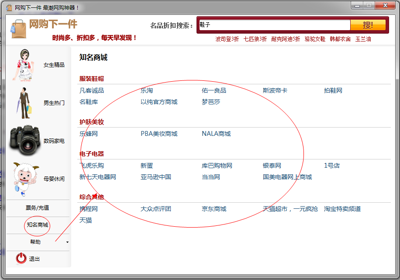Visit the 库巴购物网 link
The width and height of the screenshot is (400, 280).
pos(217,166)
